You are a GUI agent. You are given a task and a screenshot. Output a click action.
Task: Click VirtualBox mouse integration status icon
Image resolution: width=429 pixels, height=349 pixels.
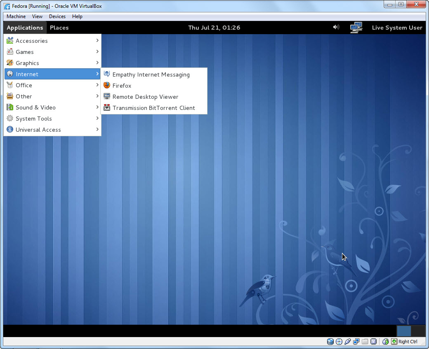386,342
